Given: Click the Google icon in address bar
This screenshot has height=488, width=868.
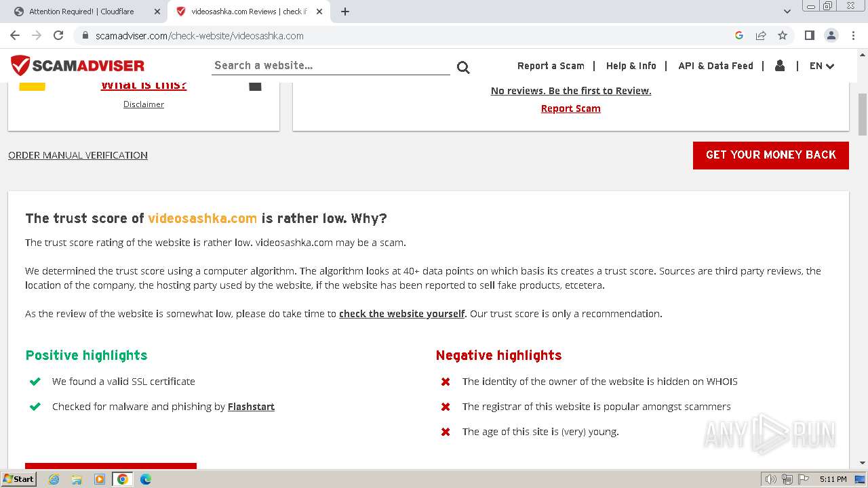Looking at the screenshot, I should point(739,35).
